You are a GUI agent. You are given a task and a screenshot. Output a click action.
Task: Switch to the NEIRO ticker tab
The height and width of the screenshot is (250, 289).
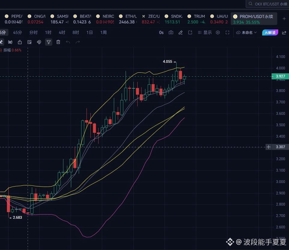(x=105, y=19)
